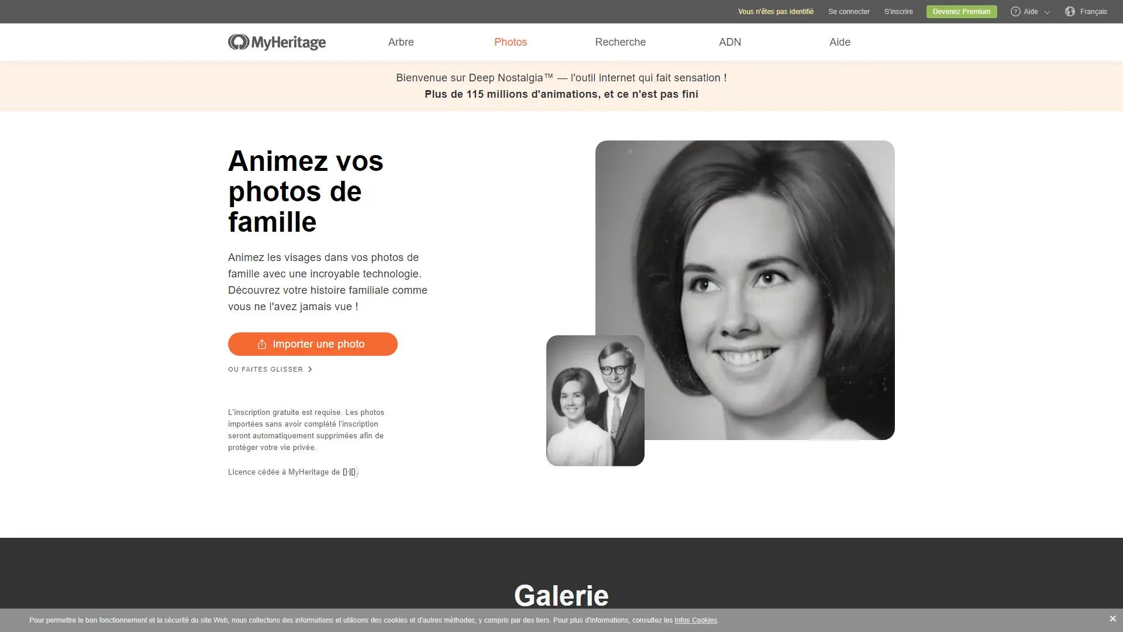Click Se connecter link
The height and width of the screenshot is (632, 1123).
click(849, 12)
